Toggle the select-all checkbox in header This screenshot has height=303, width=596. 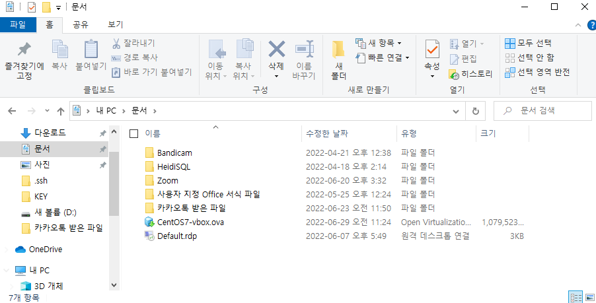pos(133,133)
